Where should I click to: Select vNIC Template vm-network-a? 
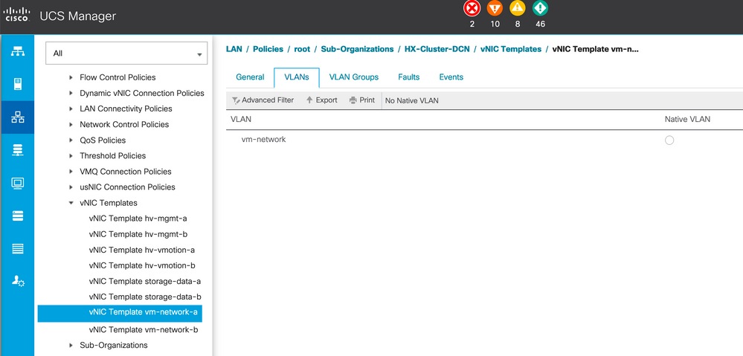point(120,312)
